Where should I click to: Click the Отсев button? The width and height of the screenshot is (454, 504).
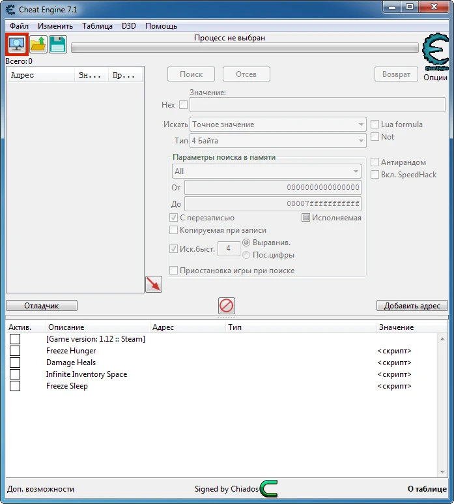(246, 74)
